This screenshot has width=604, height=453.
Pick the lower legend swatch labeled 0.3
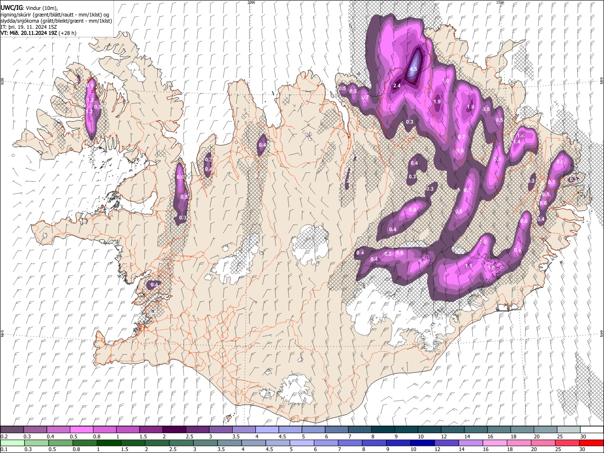[x=36, y=443]
